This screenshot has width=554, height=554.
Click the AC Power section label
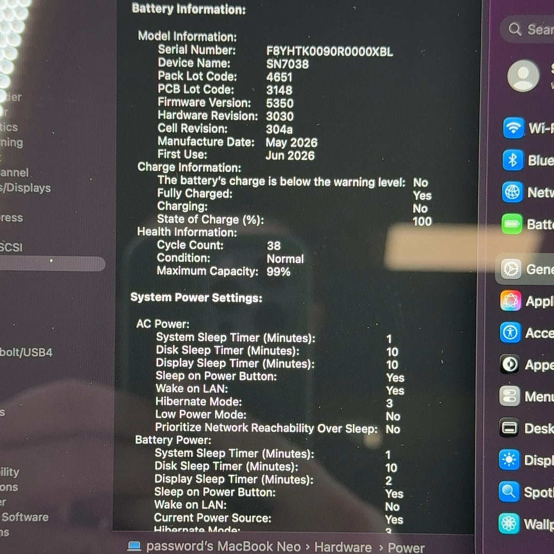click(x=163, y=324)
